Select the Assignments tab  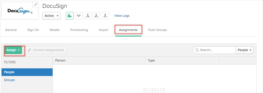coord(128,30)
